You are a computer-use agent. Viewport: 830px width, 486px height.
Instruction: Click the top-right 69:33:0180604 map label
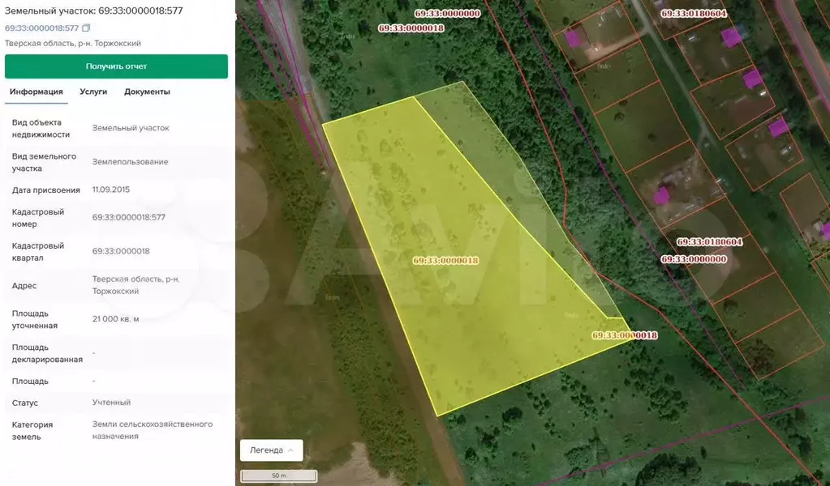pos(694,14)
